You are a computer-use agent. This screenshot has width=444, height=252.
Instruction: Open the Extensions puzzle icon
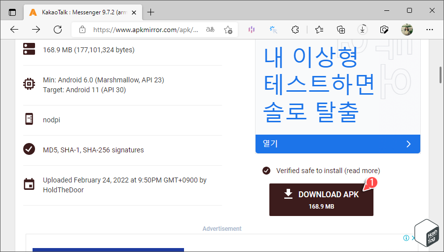295,30
